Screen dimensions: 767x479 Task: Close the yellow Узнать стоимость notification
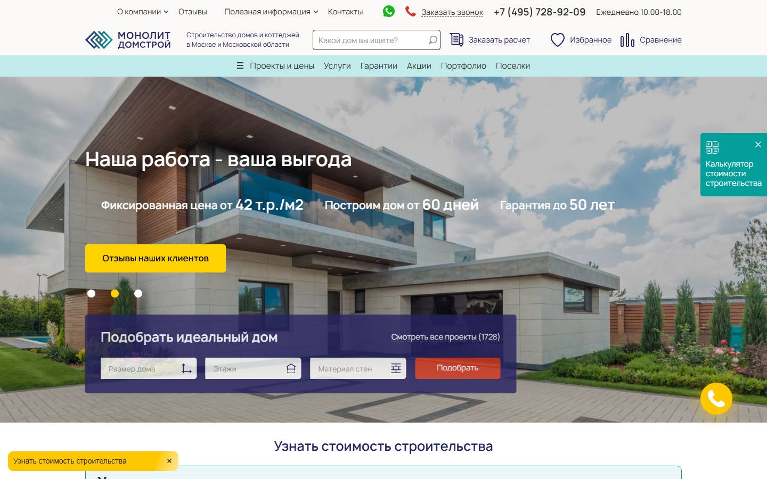pos(169,461)
